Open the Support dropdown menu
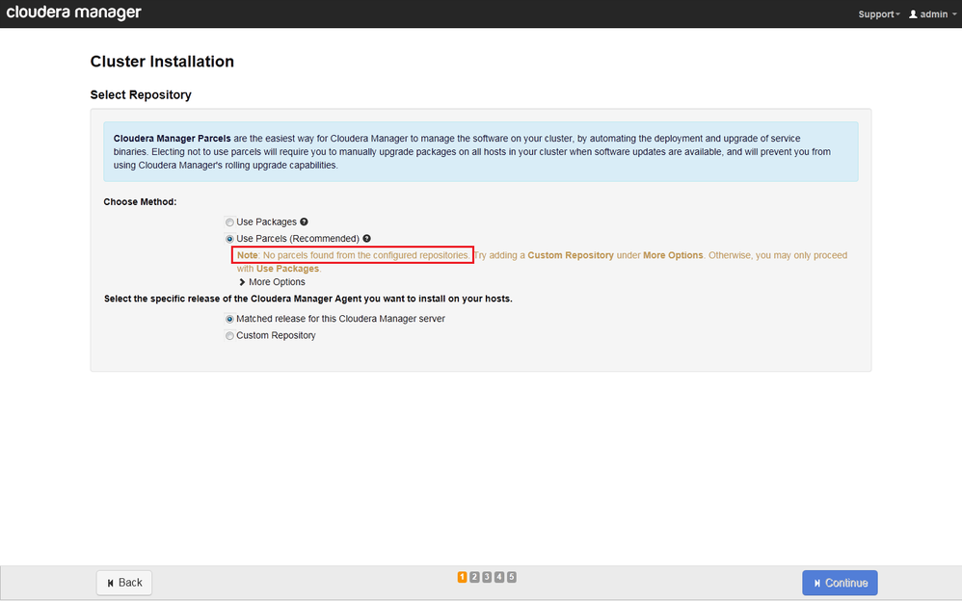The height and width of the screenshot is (601, 962). tap(878, 14)
